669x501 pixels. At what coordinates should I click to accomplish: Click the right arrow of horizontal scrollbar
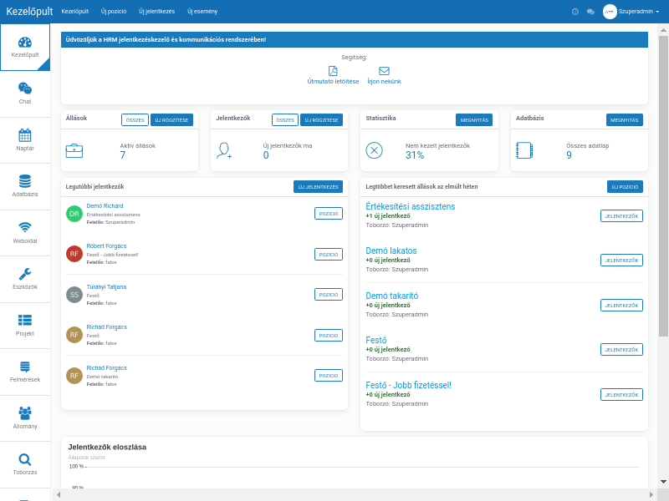pos(651,494)
